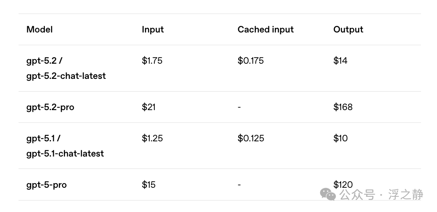Click the $1.25 input price

click(x=152, y=138)
